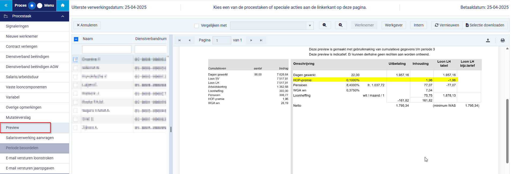Viewport: 511px width, 174px height.
Task: Toggle the select-all employees checkbox
Action: tap(76, 39)
